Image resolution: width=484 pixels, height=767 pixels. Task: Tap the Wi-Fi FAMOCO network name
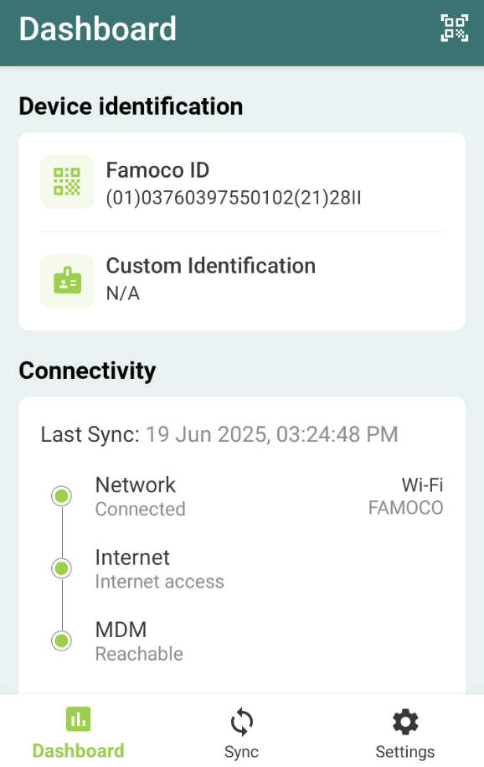click(406, 496)
